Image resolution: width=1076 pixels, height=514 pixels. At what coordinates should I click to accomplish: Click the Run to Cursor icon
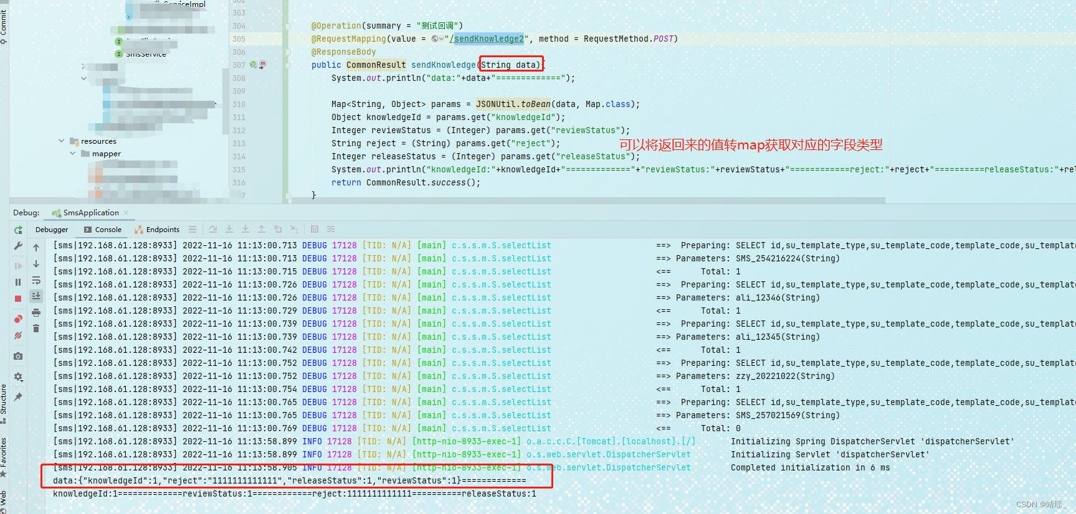294,230
